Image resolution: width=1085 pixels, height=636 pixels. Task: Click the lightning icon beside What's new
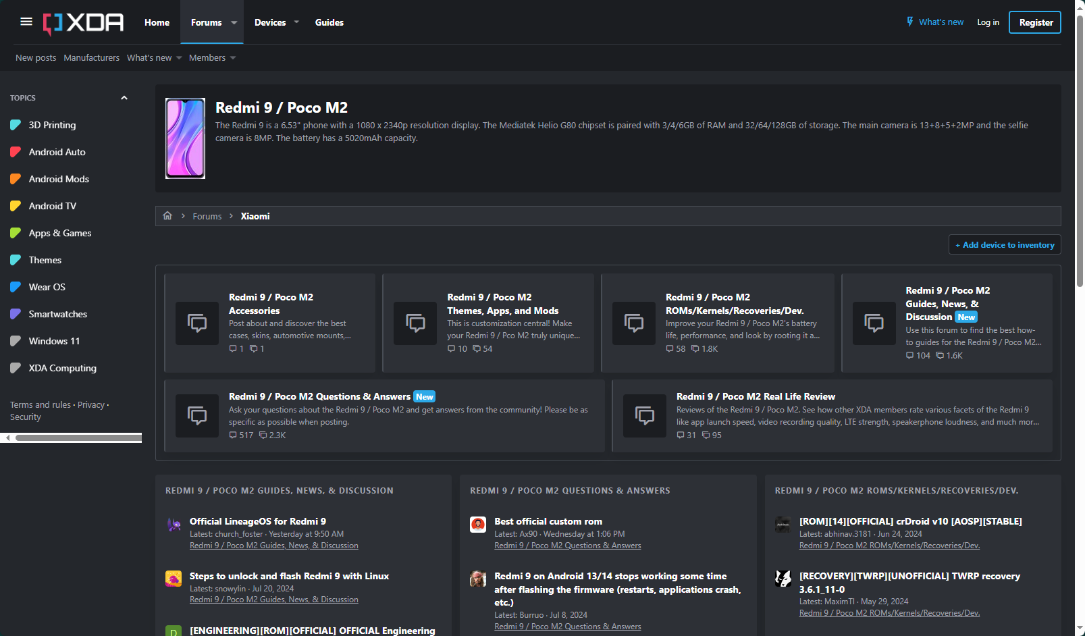click(909, 22)
